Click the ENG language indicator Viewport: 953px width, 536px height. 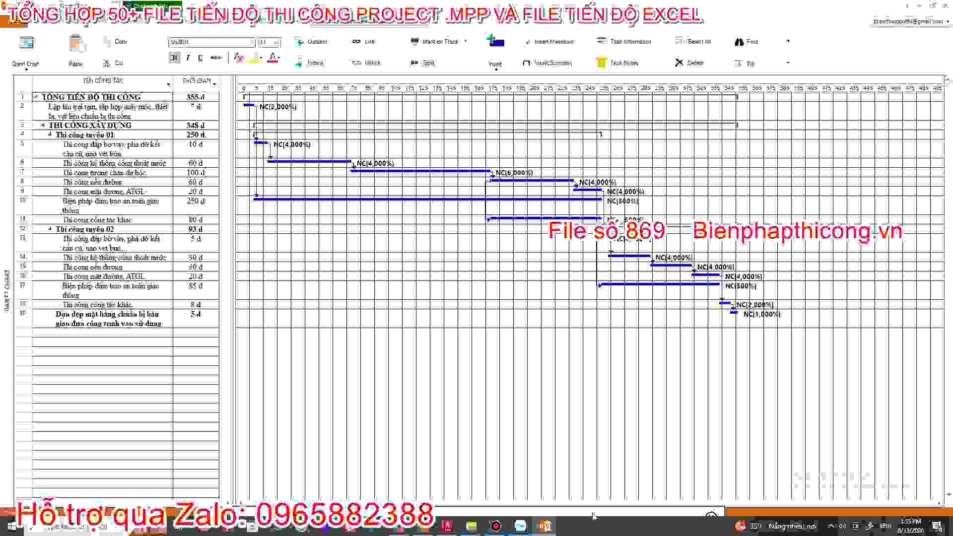click(x=885, y=526)
